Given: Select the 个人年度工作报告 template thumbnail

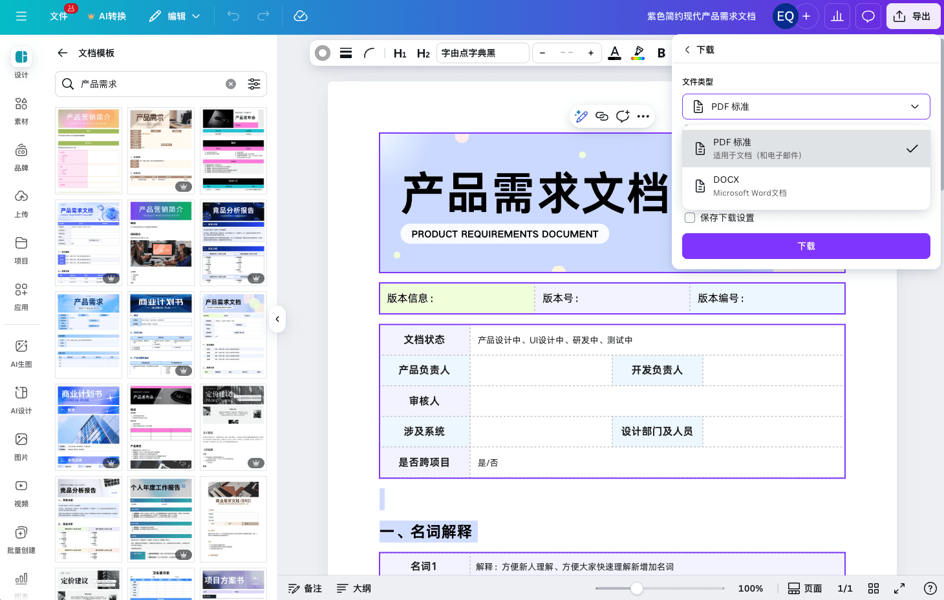Looking at the screenshot, I should coord(161,519).
